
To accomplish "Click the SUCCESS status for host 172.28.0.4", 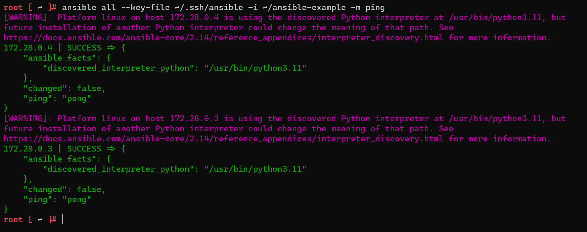I will [84, 48].
